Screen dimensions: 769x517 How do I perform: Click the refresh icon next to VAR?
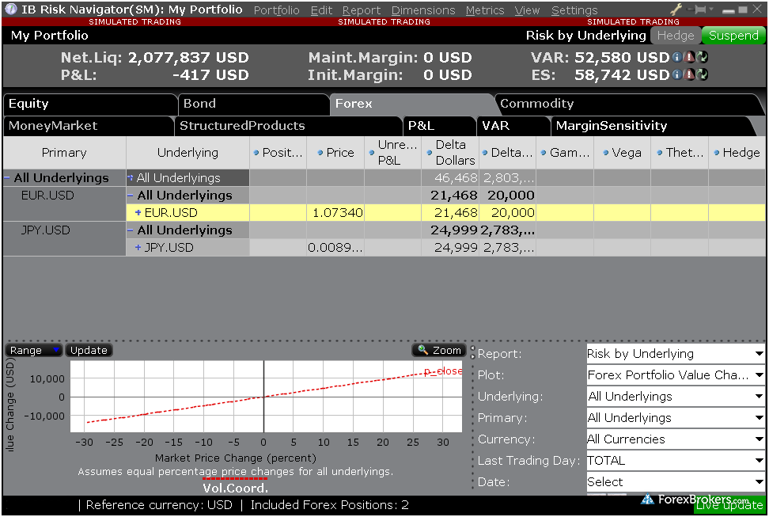pos(702,58)
